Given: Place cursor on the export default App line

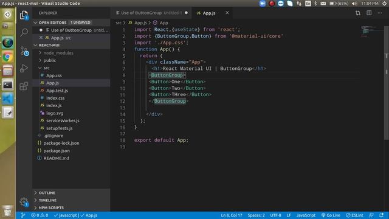Looking at the screenshot, I should [x=161, y=141].
